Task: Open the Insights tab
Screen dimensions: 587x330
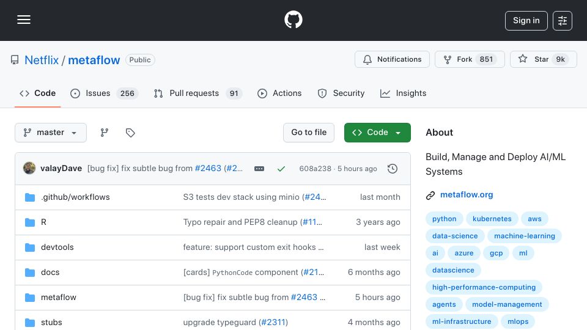Action: pos(403,93)
